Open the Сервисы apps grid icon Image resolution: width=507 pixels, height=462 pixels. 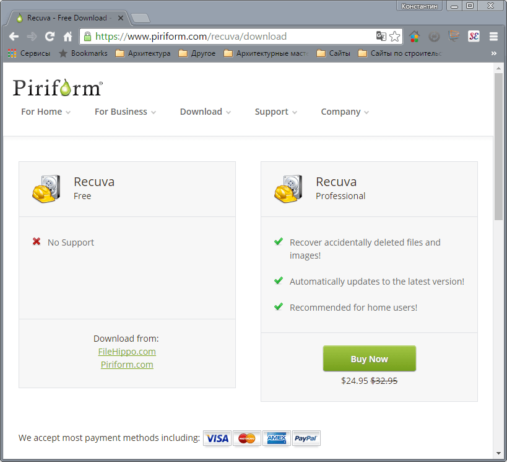click(12, 53)
